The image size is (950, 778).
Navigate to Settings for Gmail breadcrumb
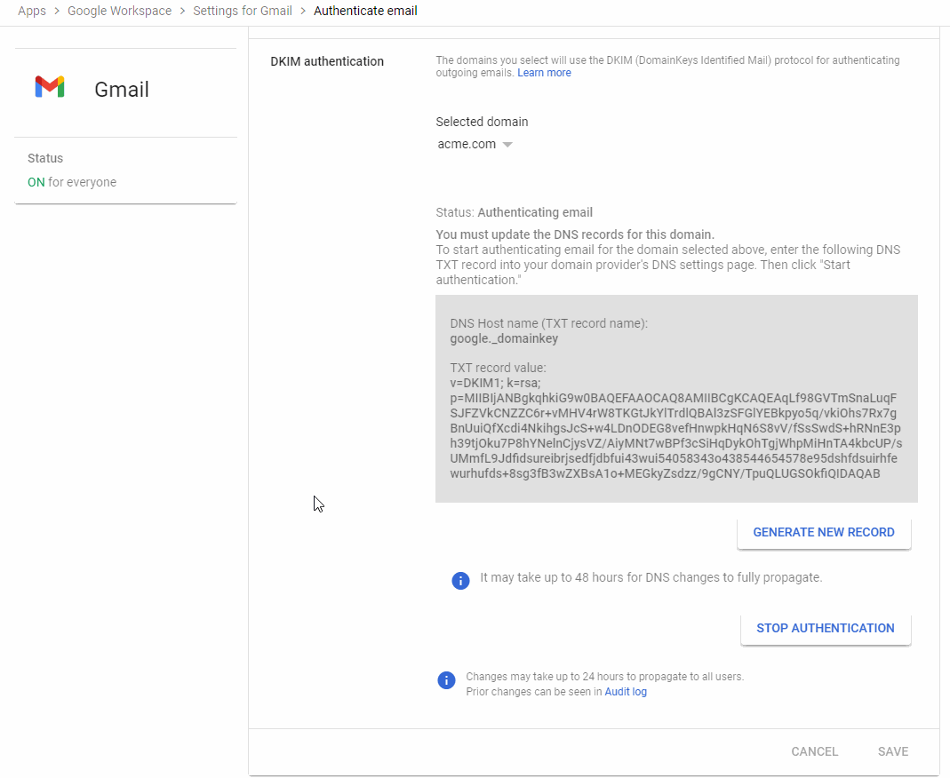(242, 11)
